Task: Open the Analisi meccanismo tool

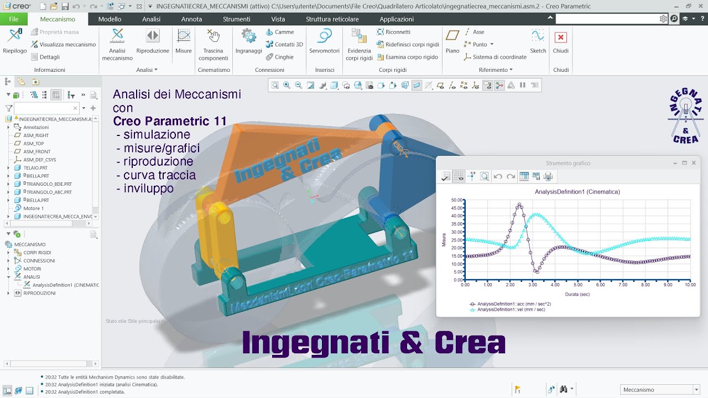Action: [x=117, y=45]
